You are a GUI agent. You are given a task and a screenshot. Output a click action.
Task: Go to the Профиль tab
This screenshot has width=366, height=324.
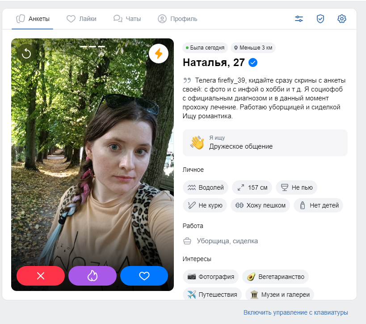(177, 19)
